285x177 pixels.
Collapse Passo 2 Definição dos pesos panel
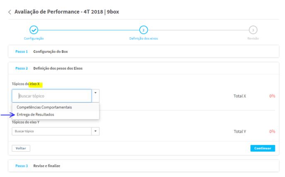tap(144, 68)
